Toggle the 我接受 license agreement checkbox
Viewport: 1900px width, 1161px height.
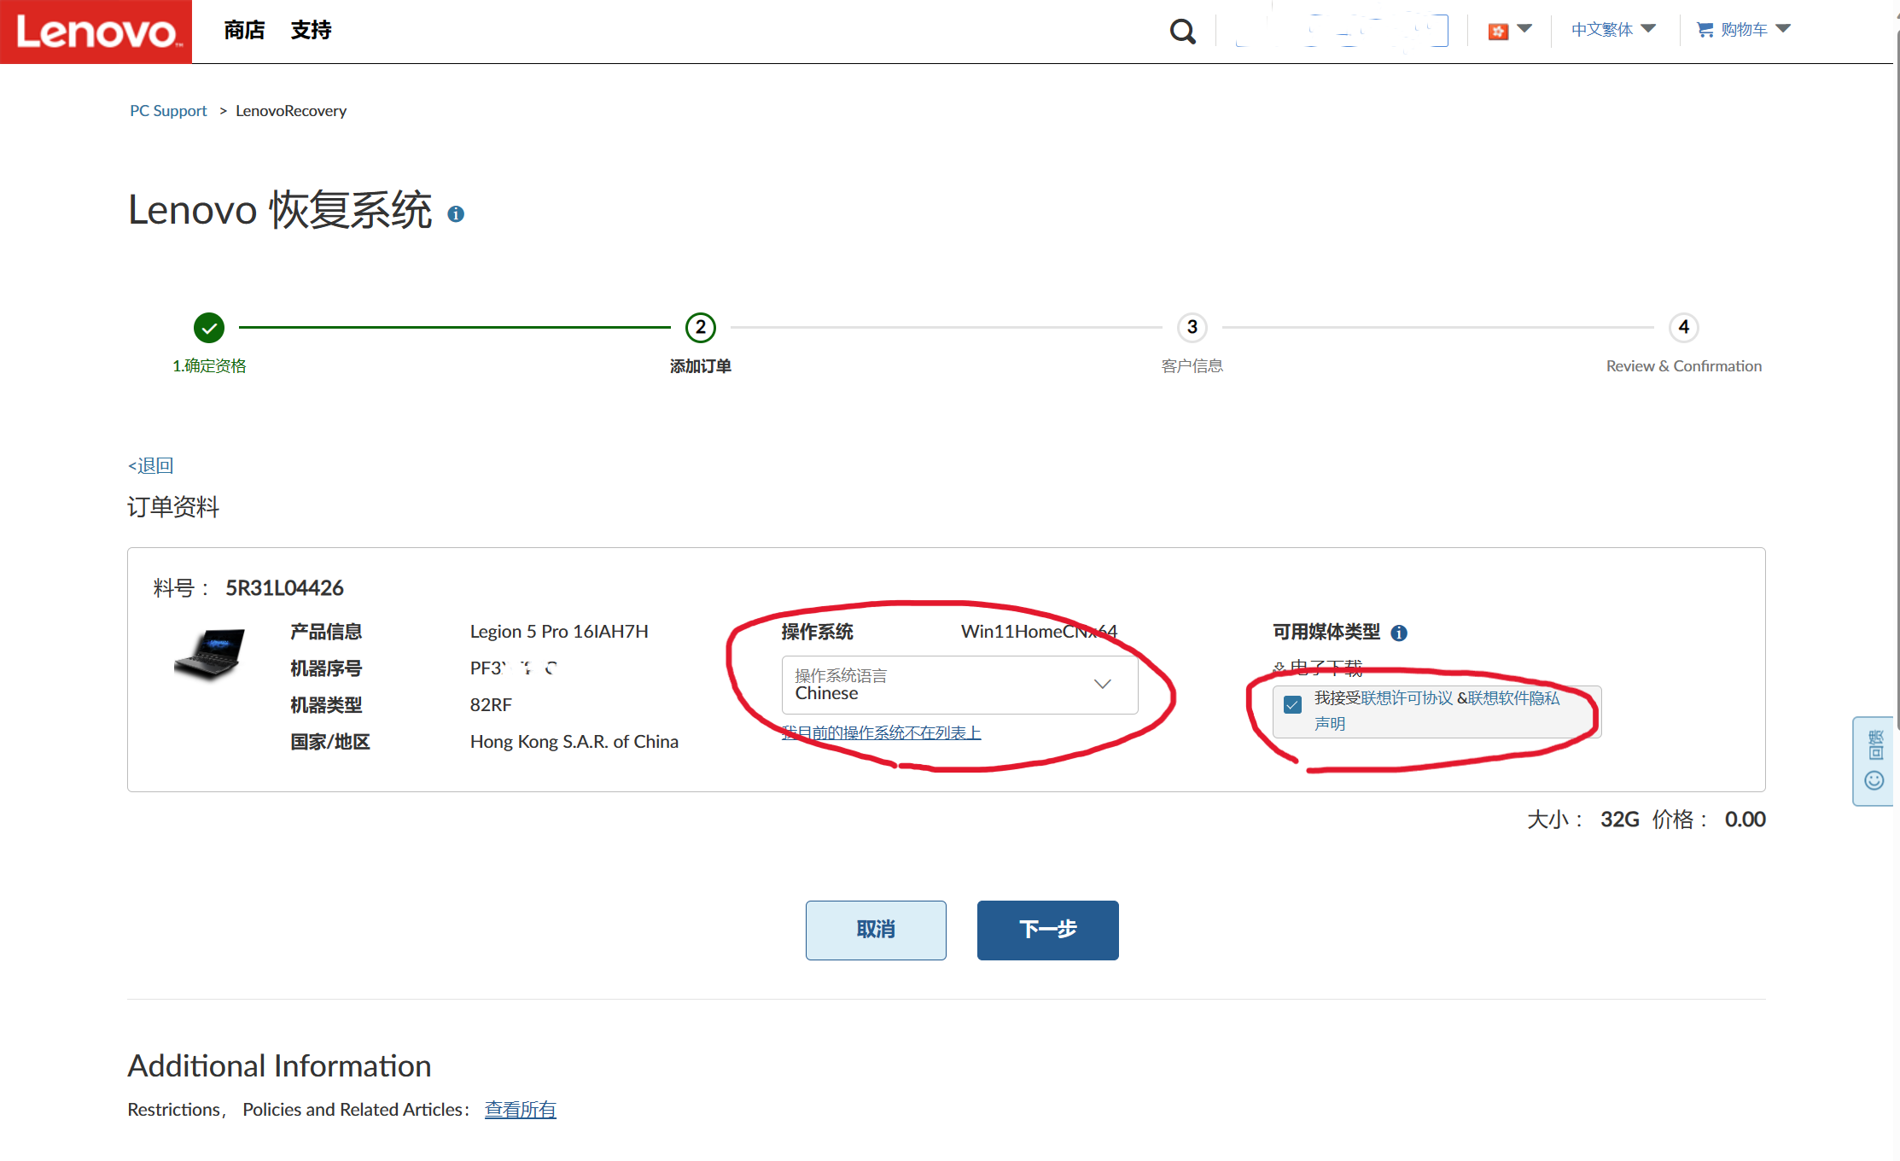click(x=1292, y=705)
